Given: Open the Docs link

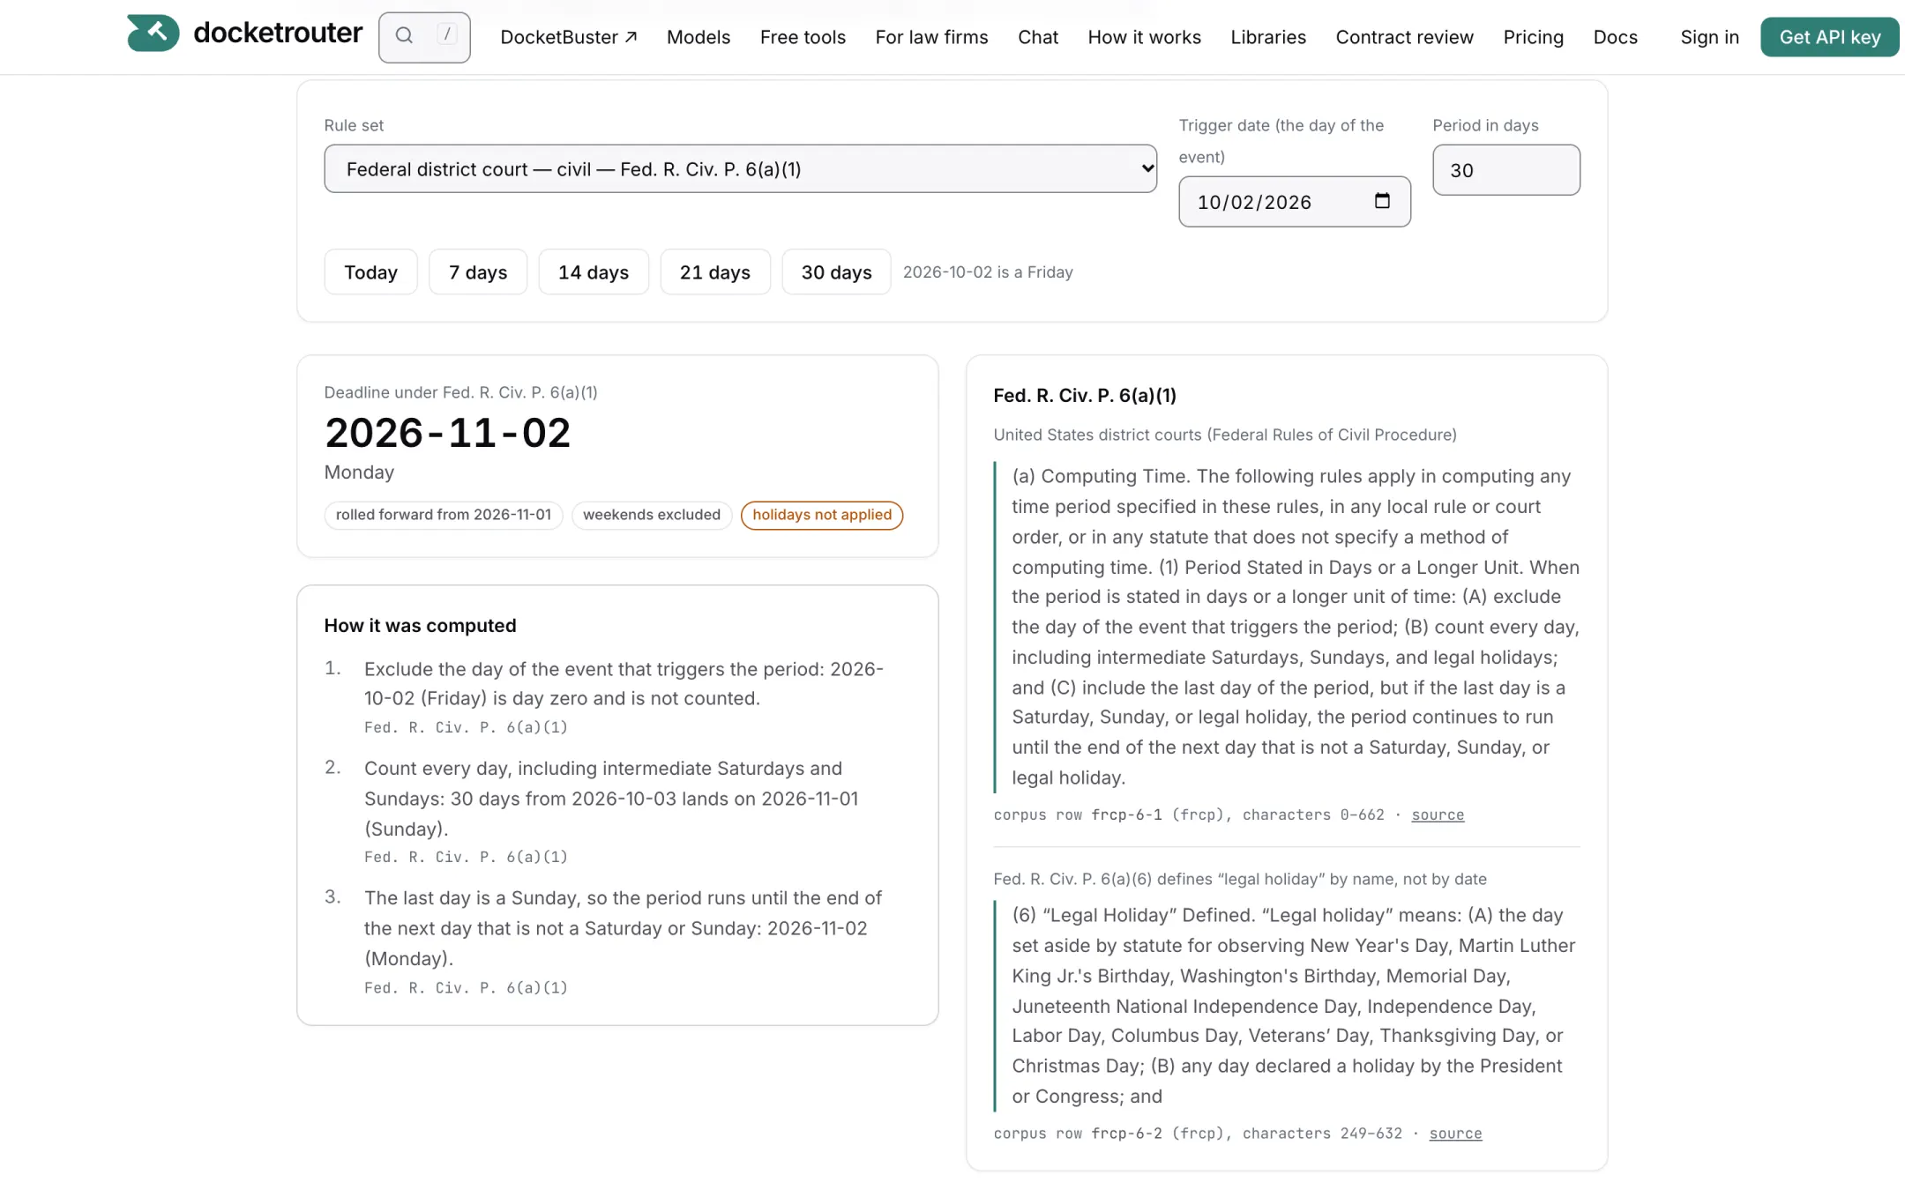Looking at the screenshot, I should 1615,37.
